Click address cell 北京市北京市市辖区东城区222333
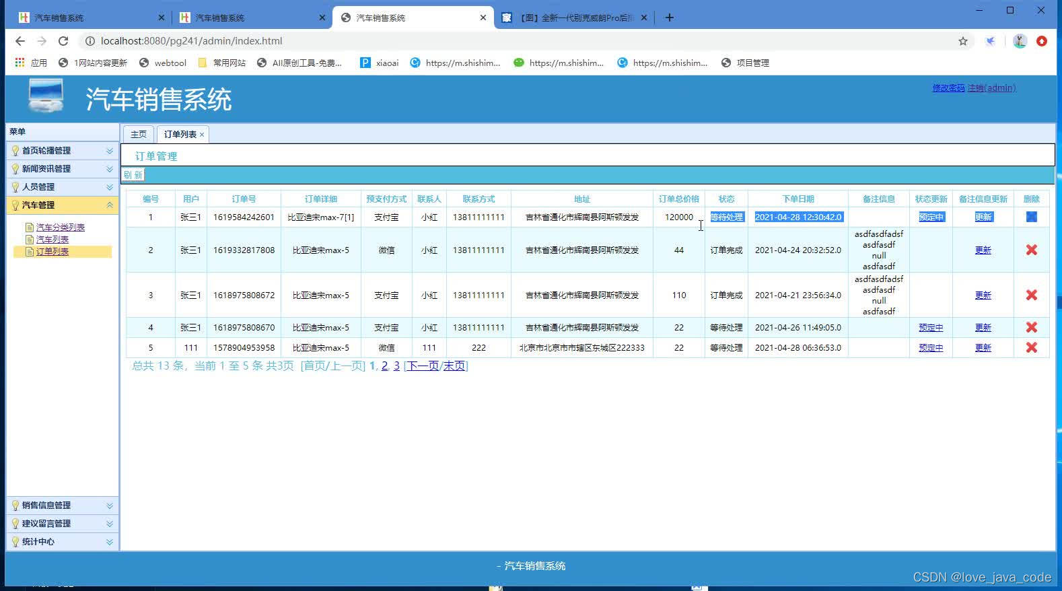Screen dimensions: 1062x591 581,347
